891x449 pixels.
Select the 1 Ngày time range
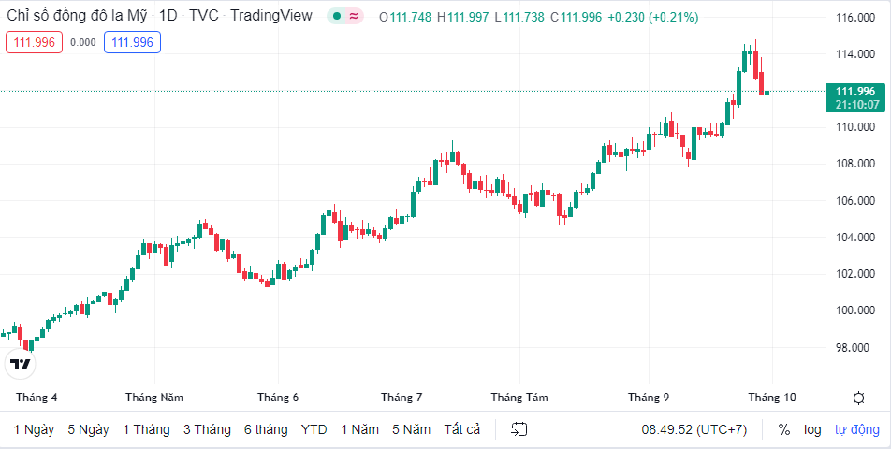(34, 429)
